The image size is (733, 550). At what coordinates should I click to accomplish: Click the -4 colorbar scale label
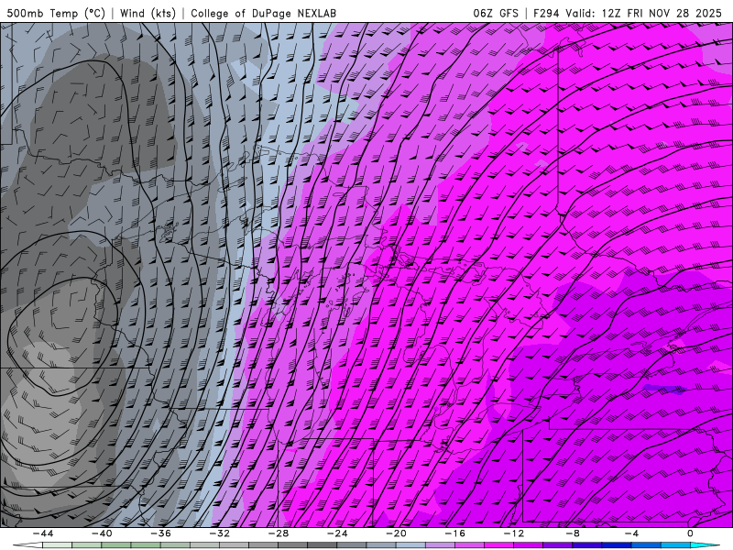pyautogui.click(x=631, y=533)
